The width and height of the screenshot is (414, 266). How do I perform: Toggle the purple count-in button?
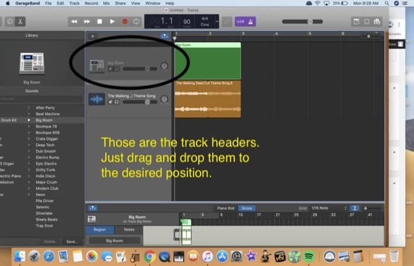click(x=240, y=22)
